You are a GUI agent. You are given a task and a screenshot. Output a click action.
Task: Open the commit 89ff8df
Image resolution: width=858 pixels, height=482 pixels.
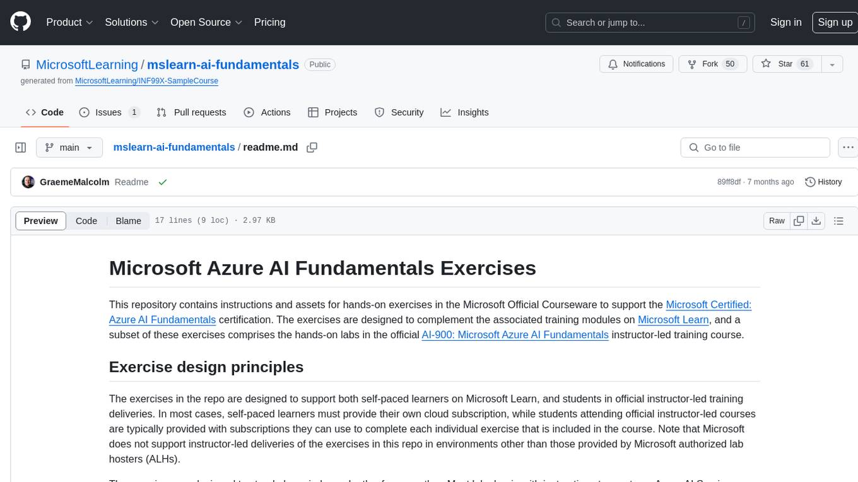729,182
